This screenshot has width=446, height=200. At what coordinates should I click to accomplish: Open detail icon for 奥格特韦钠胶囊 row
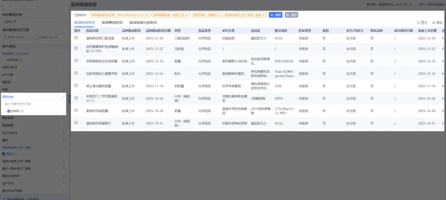pyautogui.click(x=76, y=110)
